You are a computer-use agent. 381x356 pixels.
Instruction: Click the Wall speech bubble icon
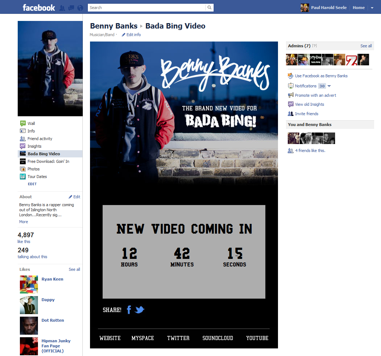(x=23, y=123)
